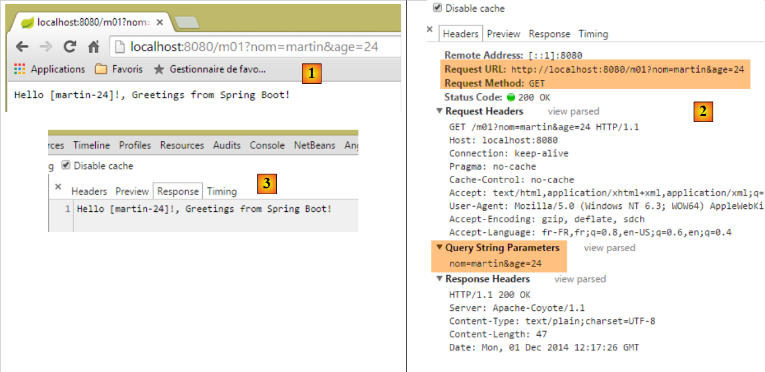Click the Gestionnaire de favoris star bookmark

(x=210, y=69)
